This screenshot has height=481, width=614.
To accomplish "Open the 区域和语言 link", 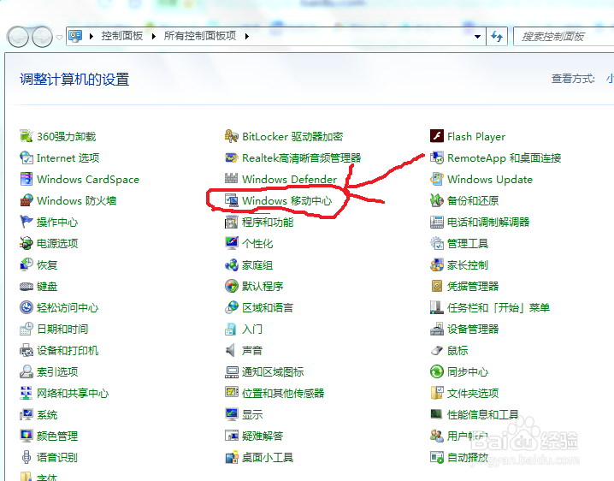I will tap(268, 307).
